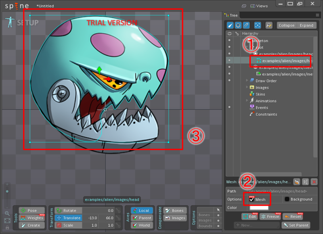Screen dimensions: 323x234
Task: Select the Create tool
Action: [32, 226]
